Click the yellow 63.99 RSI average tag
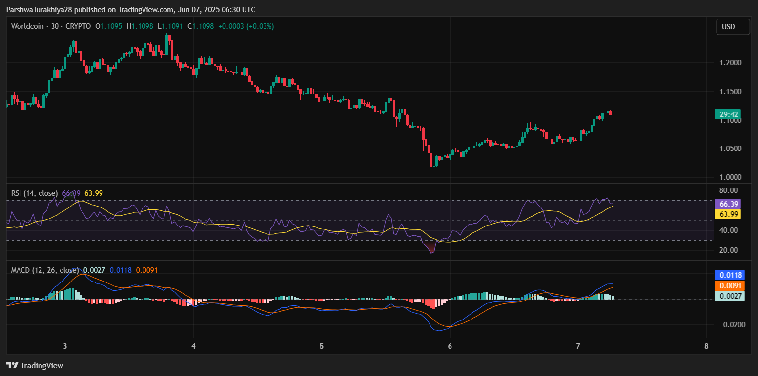Image resolution: width=758 pixels, height=376 pixels. click(727, 214)
